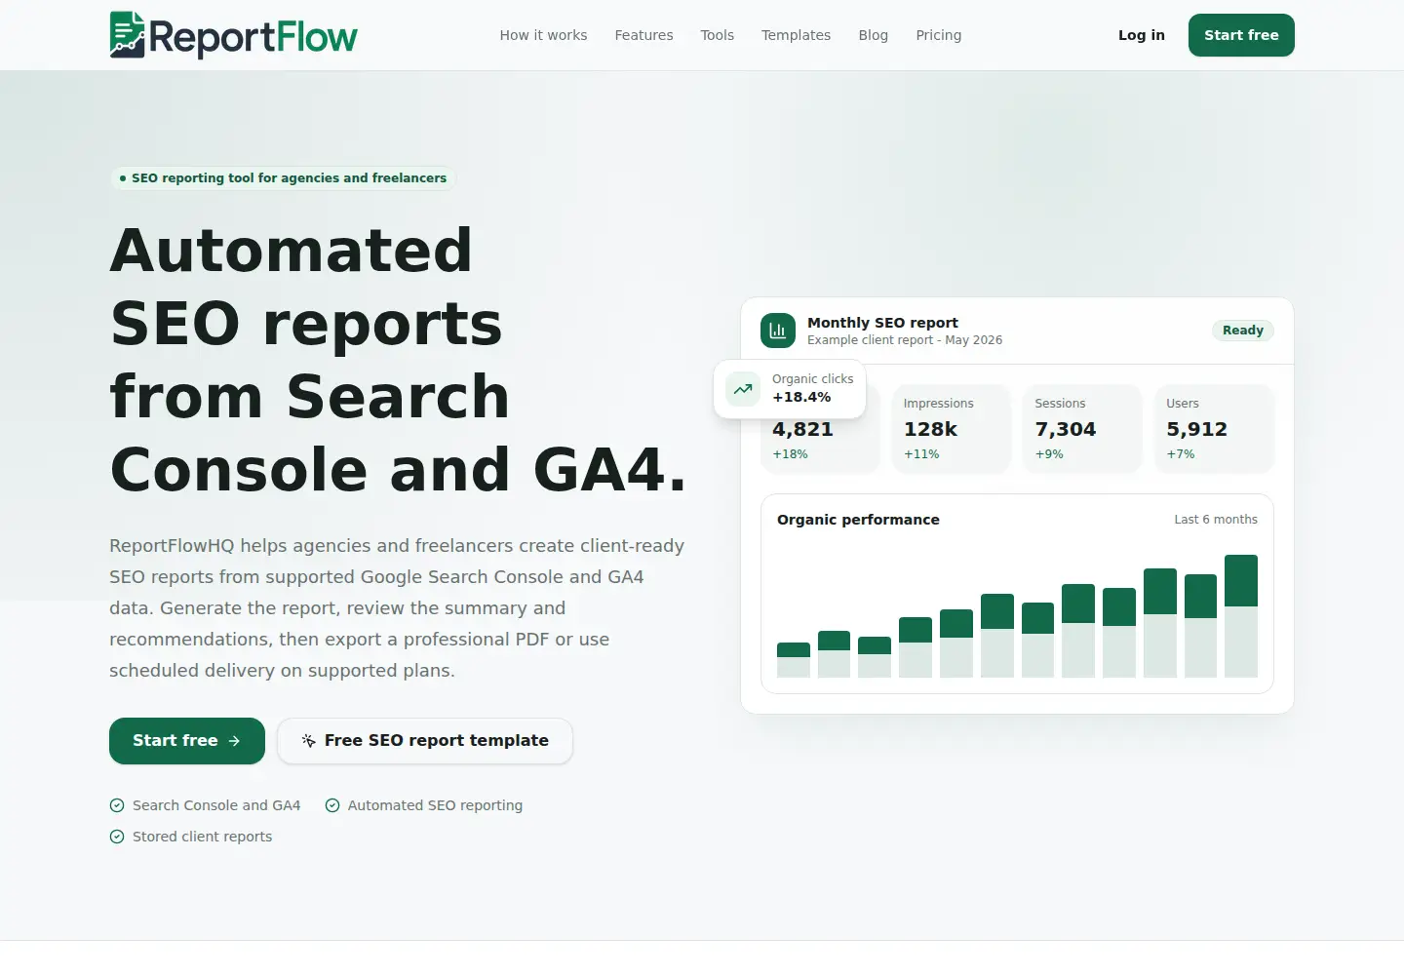Navigate to Templates
The image size is (1404, 975).
796,35
